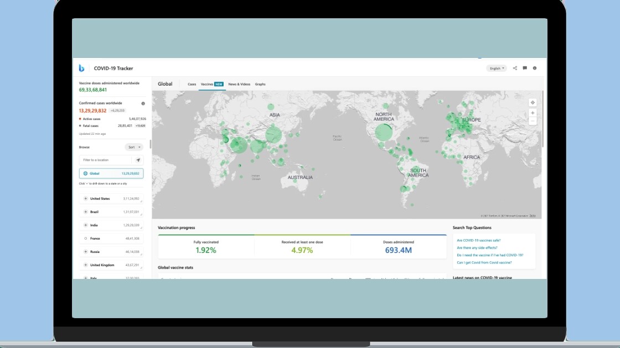620x348 pixels.
Task: Expand the India plus toggle
Action: tap(85, 225)
